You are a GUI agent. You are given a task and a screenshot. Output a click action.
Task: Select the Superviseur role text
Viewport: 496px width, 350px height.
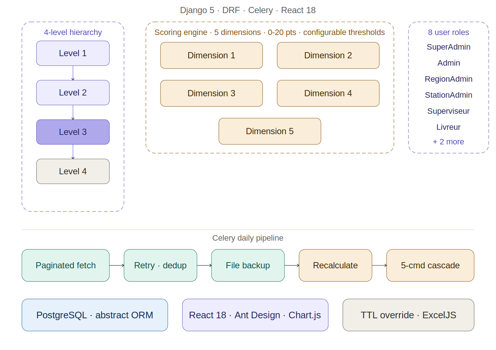449,111
